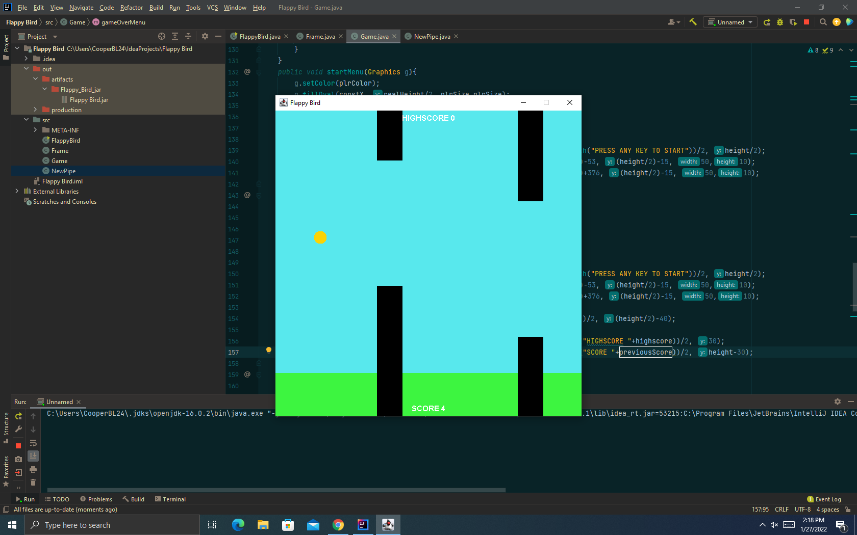The height and width of the screenshot is (535, 857).
Task: Run 'Unnamed' with Coverage shield icon
Action: click(x=792, y=22)
